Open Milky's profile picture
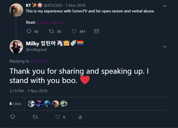The image size is (178, 128). click(x=16, y=46)
